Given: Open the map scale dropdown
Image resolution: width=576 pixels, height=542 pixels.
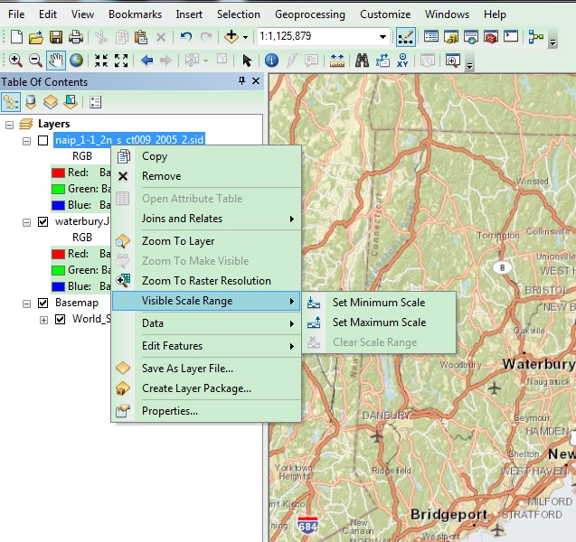Looking at the screenshot, I should [x=382, y=37].
